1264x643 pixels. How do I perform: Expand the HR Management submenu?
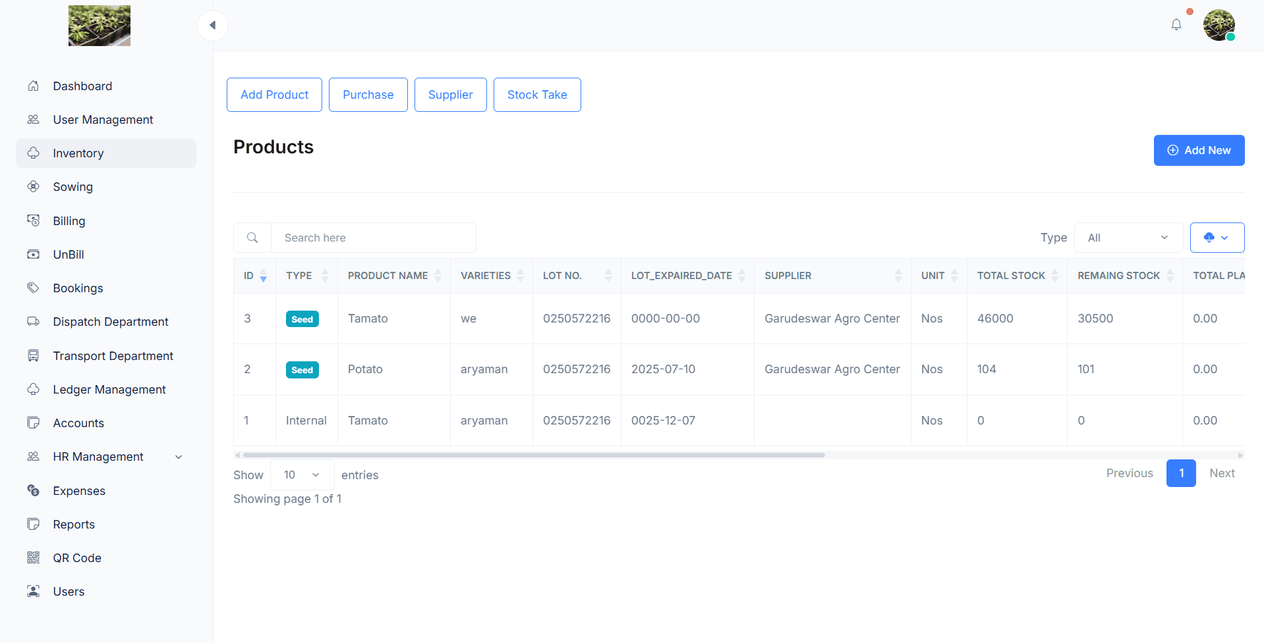(179, 457)
